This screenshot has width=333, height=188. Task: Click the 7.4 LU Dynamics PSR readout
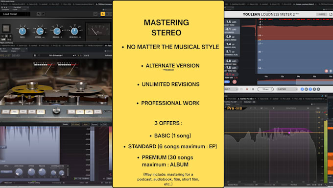click(232, 45)
